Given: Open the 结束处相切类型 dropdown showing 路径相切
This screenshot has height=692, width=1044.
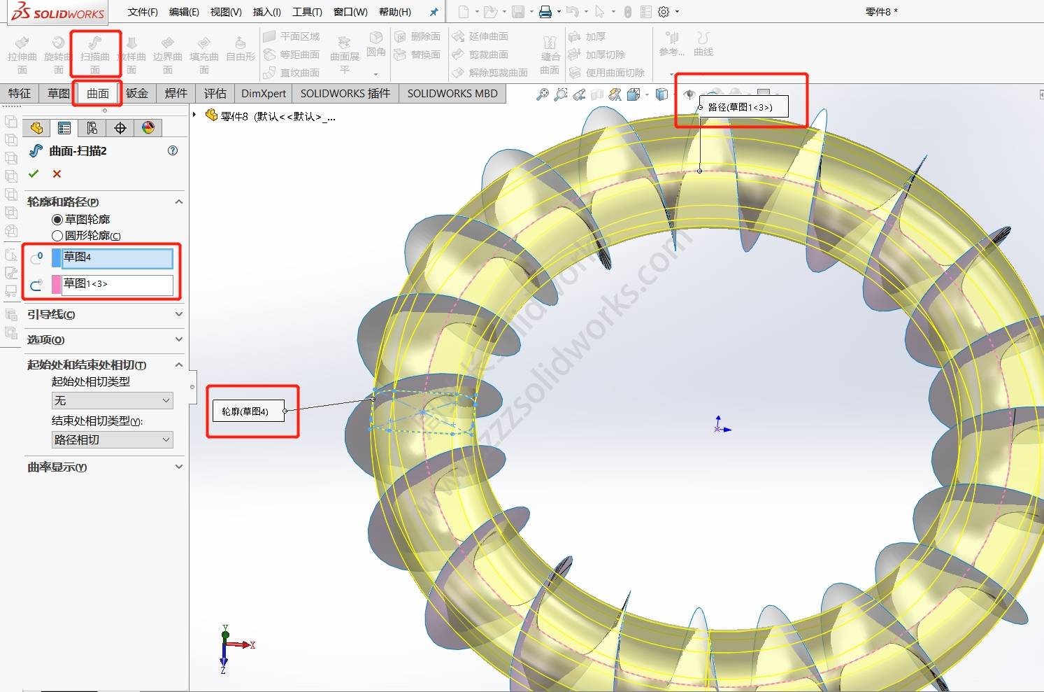Looking at the screenshot, I should 112,440.
